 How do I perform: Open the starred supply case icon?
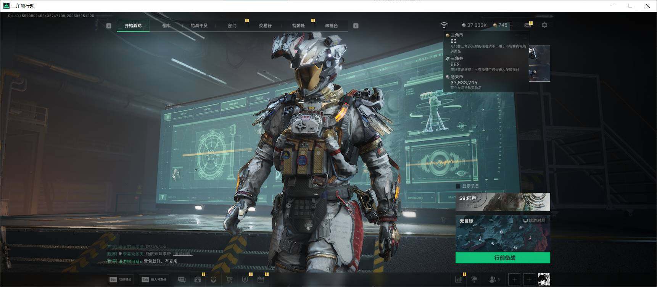198,280
